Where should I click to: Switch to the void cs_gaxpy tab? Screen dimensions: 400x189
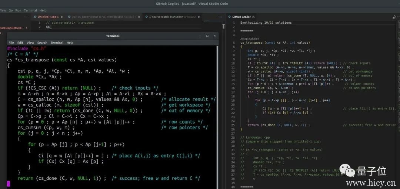tap(101, 17)
